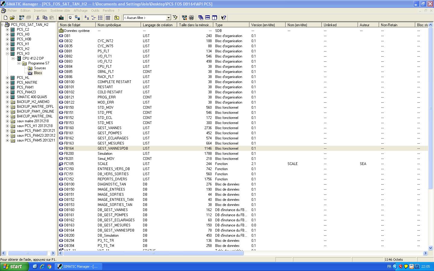Click the Copy icon in toolbar

click(45, 18)
